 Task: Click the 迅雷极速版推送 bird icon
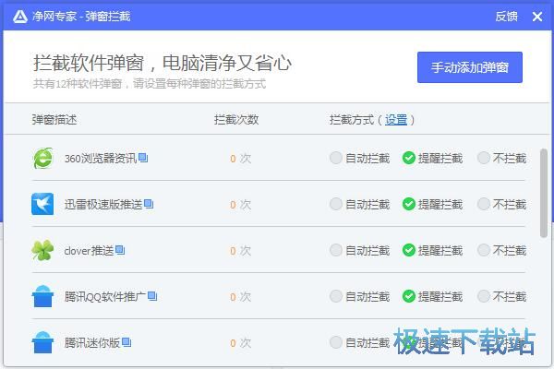(42, 204)
